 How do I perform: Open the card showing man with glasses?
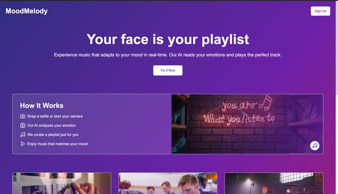pos(168,183)
